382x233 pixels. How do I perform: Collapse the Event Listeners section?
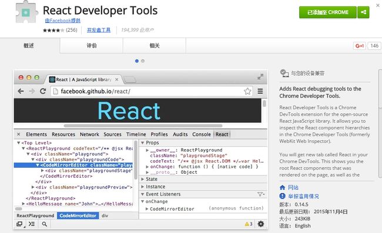point(143,194)
